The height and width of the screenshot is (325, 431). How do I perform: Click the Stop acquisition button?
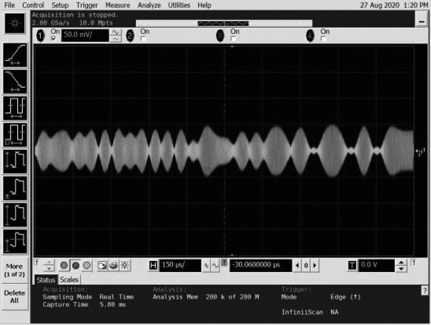[x=76, y=266]
